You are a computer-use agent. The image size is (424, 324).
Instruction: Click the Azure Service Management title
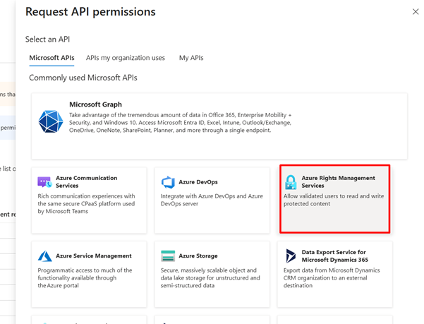pos(94,256)
